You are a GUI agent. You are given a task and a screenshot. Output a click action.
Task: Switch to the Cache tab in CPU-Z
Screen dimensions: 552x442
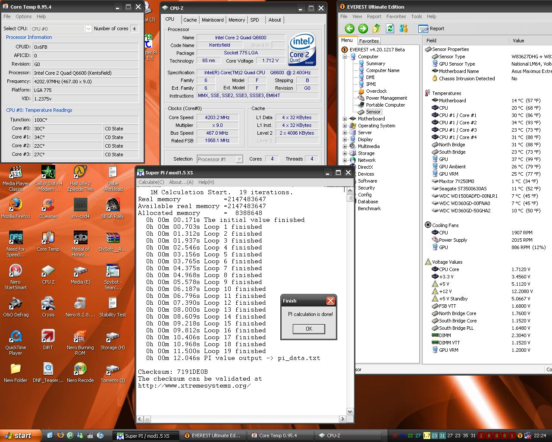tap(190, 20)
